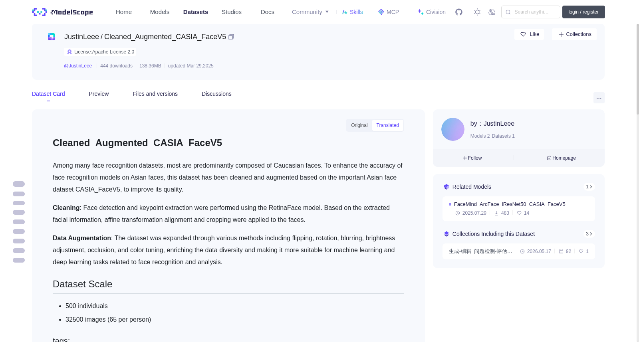Screen dimensions: 639x342
Task: Open the author's Homepage
Action: 561,158
